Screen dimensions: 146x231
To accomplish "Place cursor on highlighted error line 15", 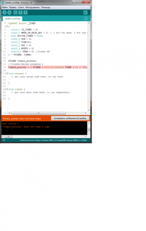I will [48, 67].
